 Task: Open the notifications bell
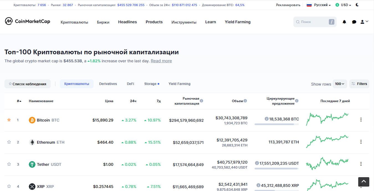tap(344, 22)
